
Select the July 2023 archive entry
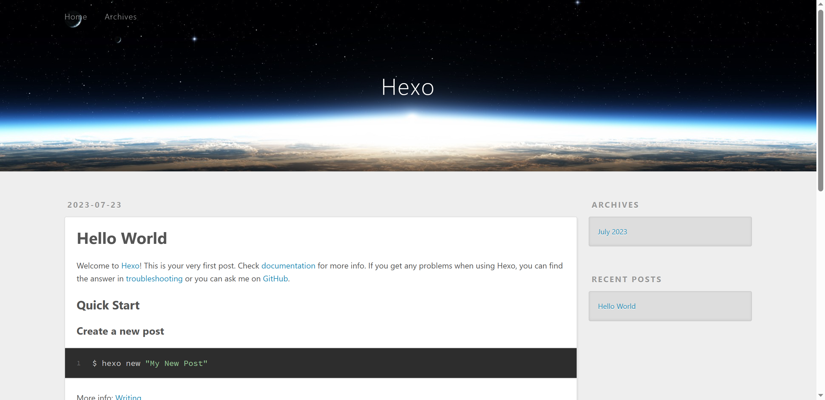(x=612, y=232)
